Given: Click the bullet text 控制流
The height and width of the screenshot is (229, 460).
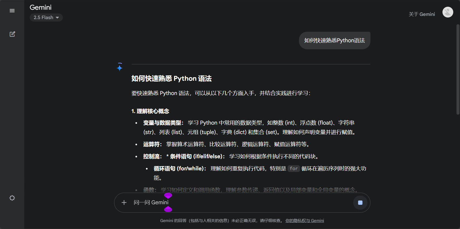Looking at the screenshot, I should point(152,157).
